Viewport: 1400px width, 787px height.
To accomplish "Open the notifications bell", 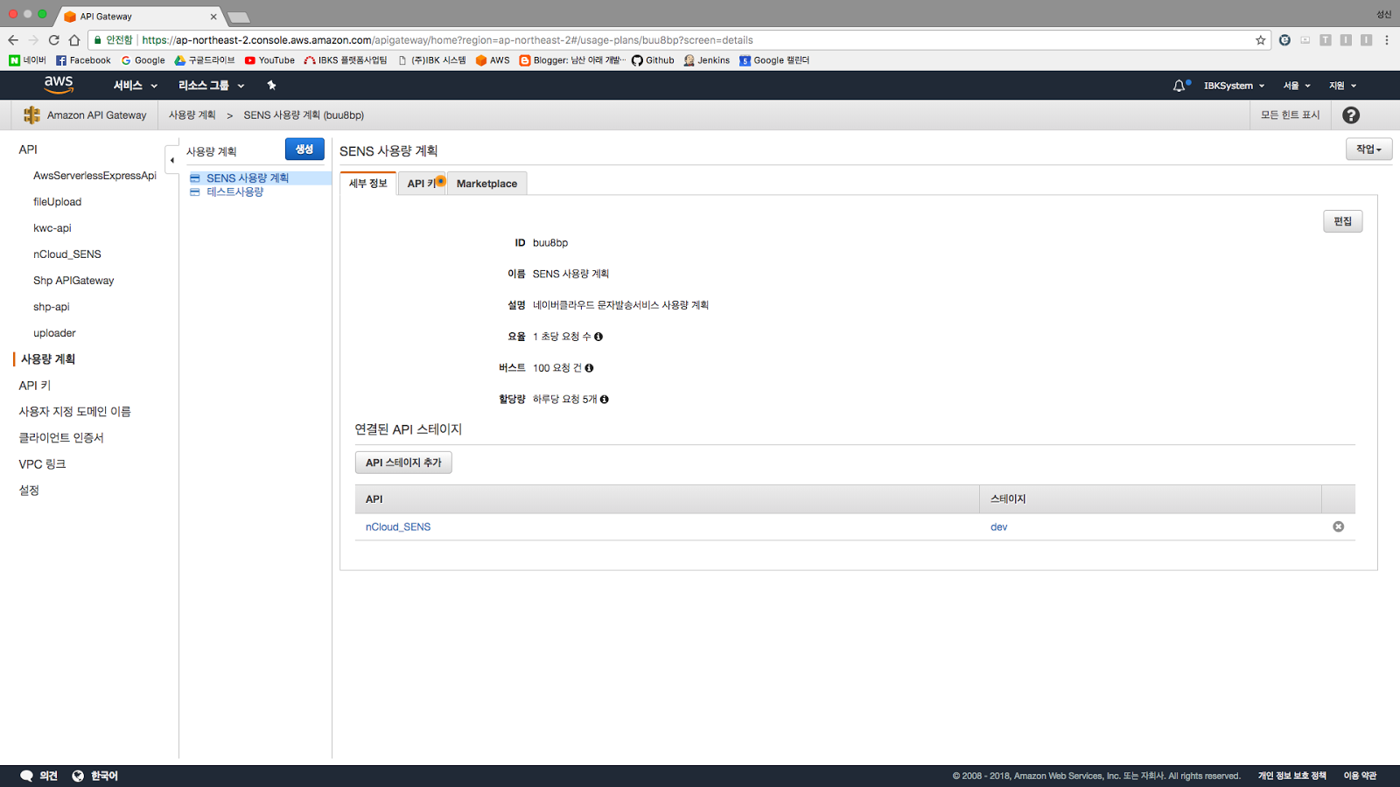I will (x=1179, y=86).
